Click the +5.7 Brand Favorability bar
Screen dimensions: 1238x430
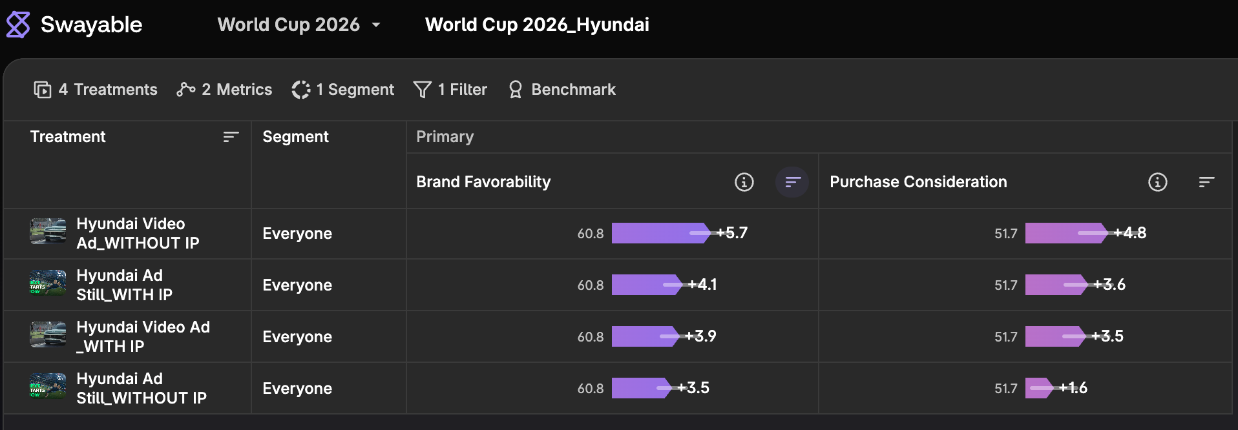661,233
